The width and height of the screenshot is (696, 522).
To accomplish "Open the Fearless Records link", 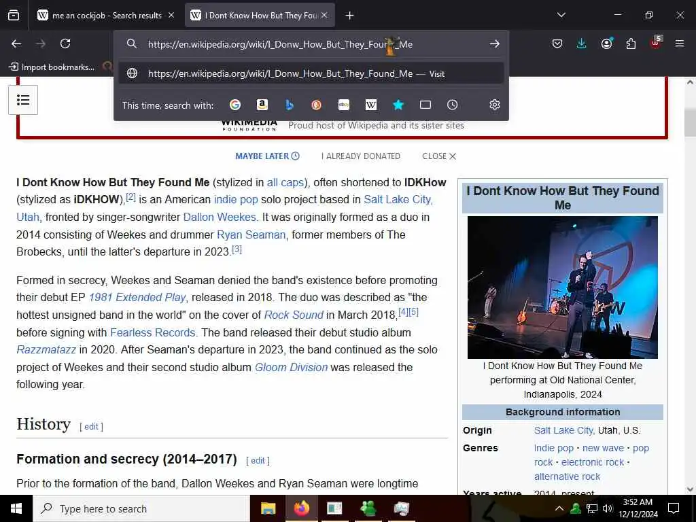I will (152, 332).
